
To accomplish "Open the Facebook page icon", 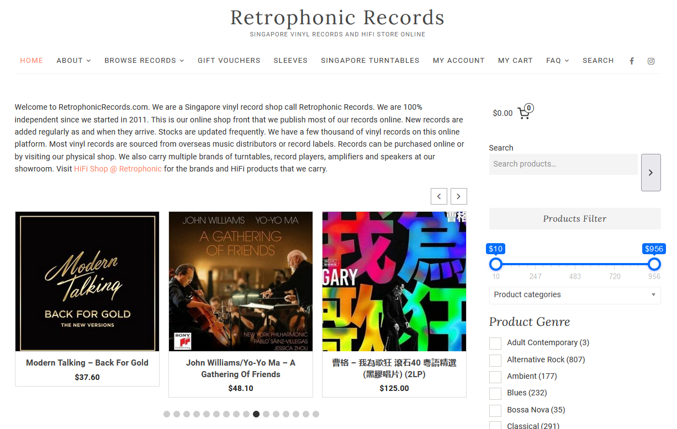I will click(x=632, y=61).
